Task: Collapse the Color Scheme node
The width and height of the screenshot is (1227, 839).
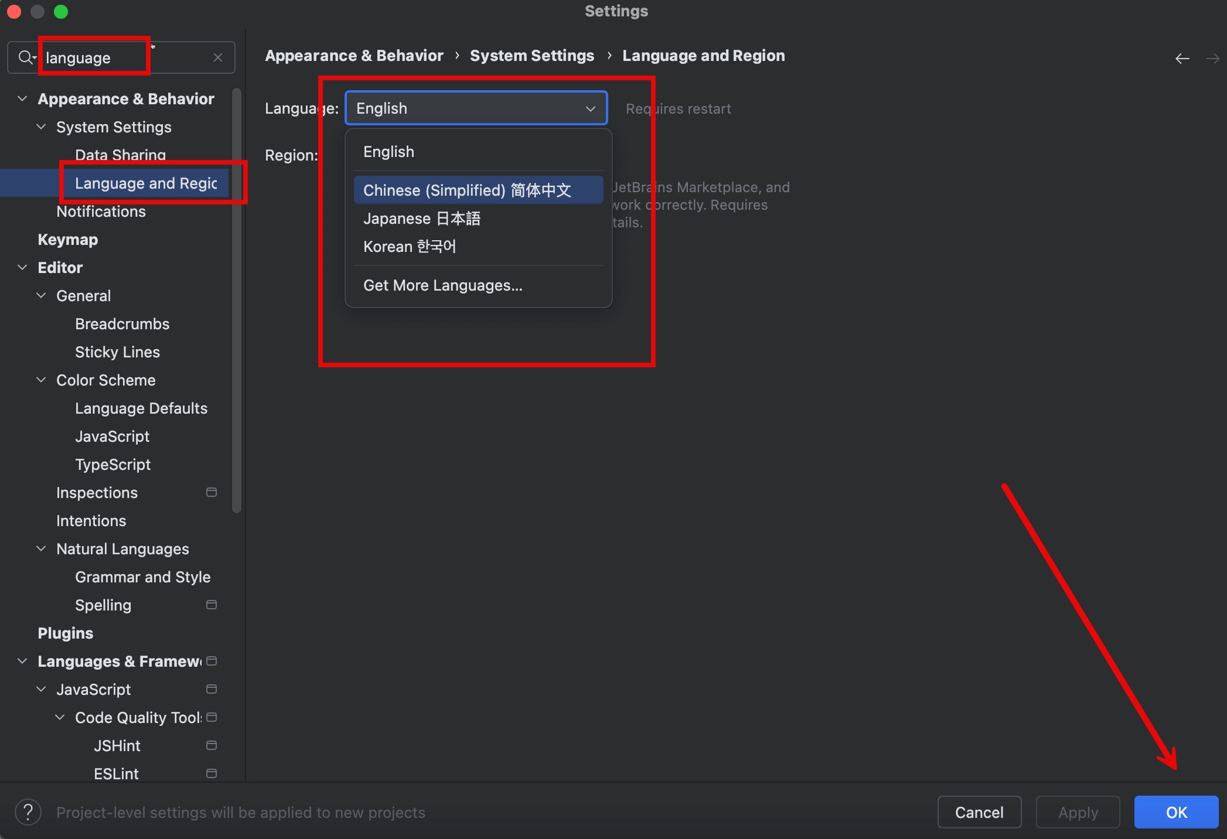Action: click(41, 380)
